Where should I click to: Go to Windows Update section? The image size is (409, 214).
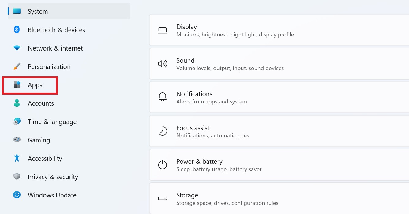pos(52,195)
